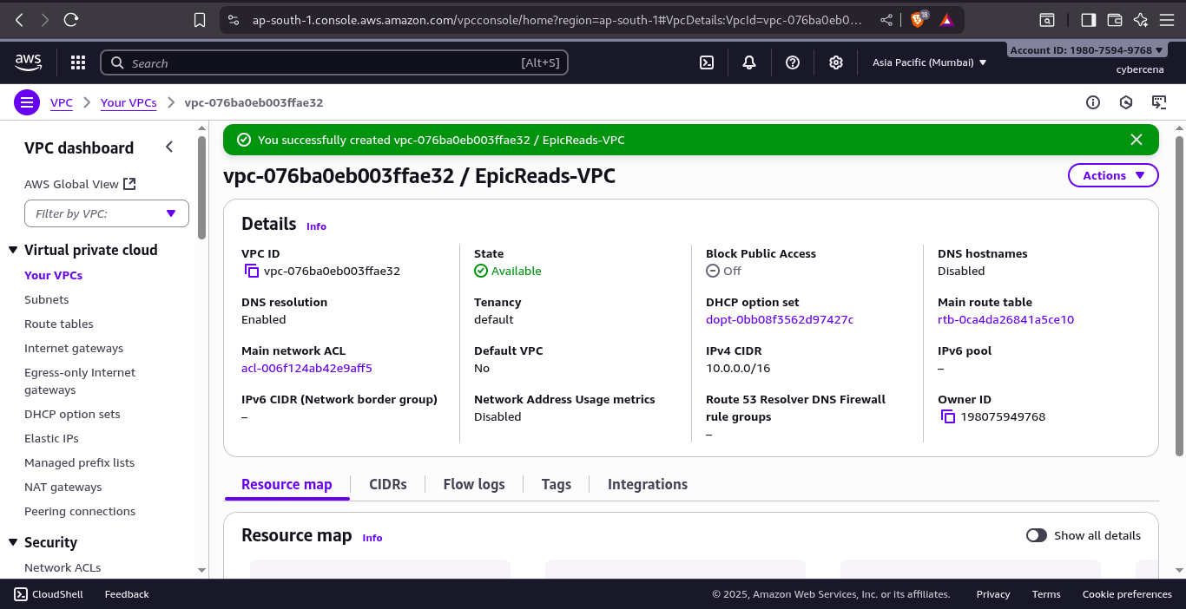
Task: Open DHCP option set dopt-0bb08f3562d97427c link
Action: click(x=780, y=319)
